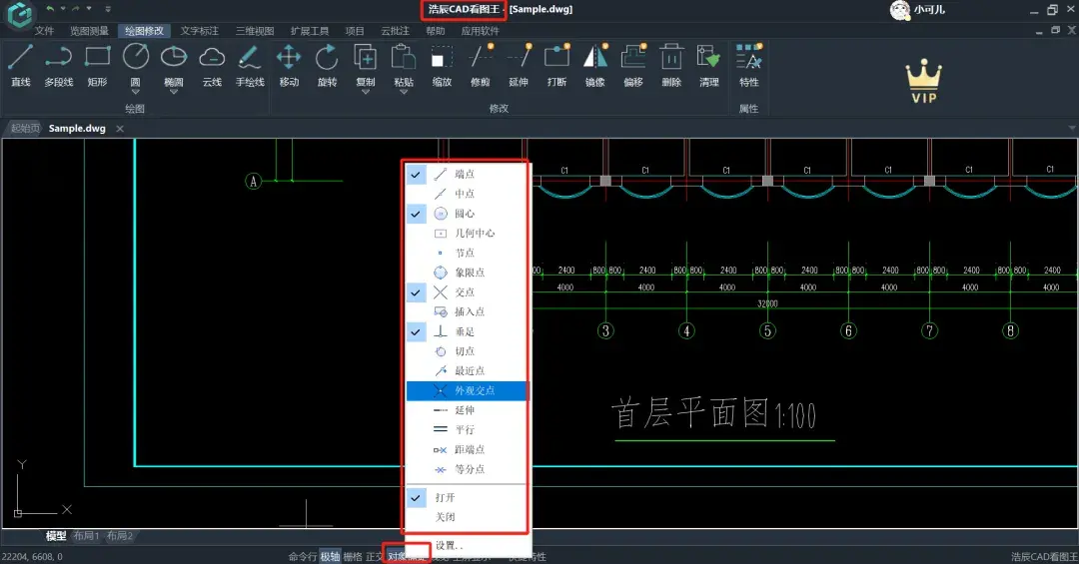Image resolution: width=1079 pixels, height=564 pixels.
Task: Enable 距端点 snap option
Action: tap(468, 450)
